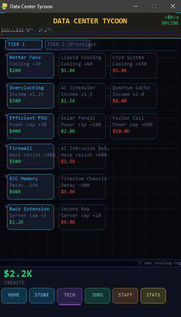Buy the Efficient PSU upgrade

(x=31, y=126)
